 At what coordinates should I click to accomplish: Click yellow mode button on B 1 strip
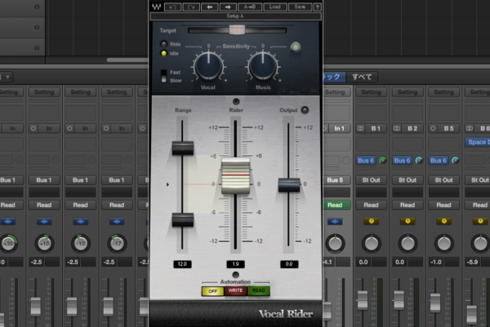click(x=372, y=222)
